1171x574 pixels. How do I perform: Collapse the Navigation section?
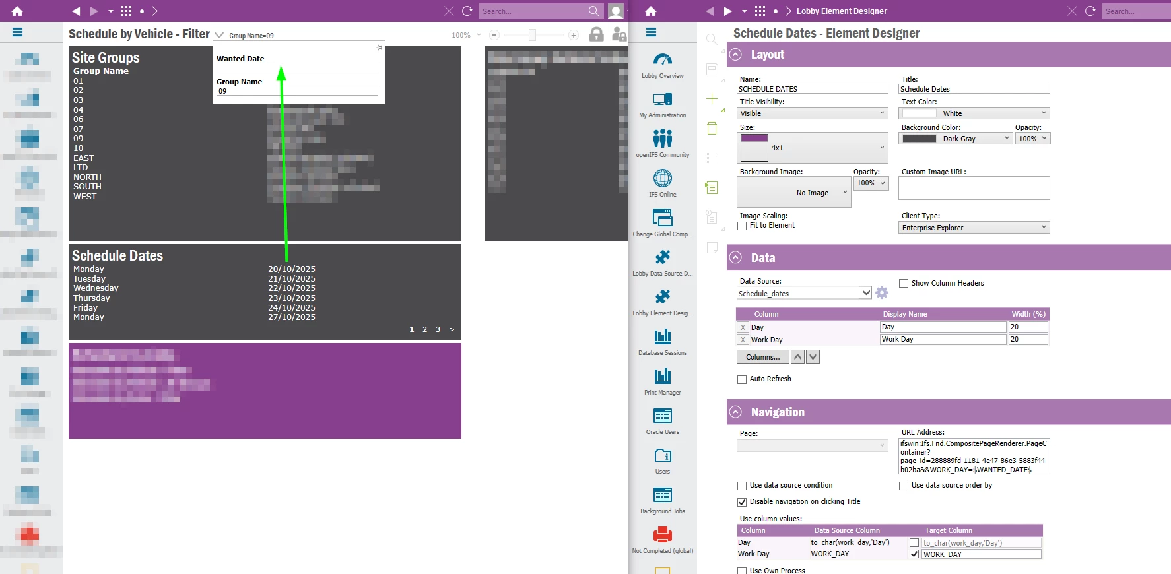[736, 412]
